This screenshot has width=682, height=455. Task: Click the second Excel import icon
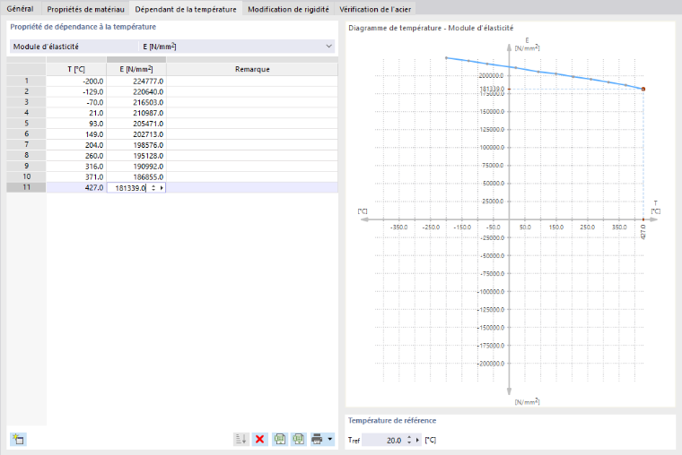[299, 439]
